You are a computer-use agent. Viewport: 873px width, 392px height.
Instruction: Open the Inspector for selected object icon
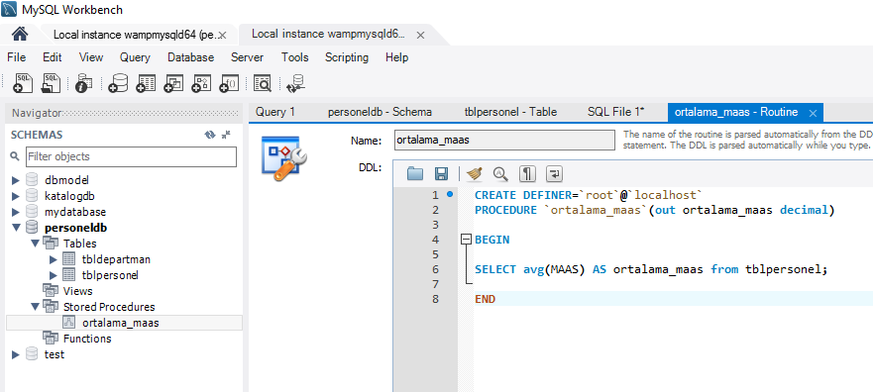click(x=83, y=83)
